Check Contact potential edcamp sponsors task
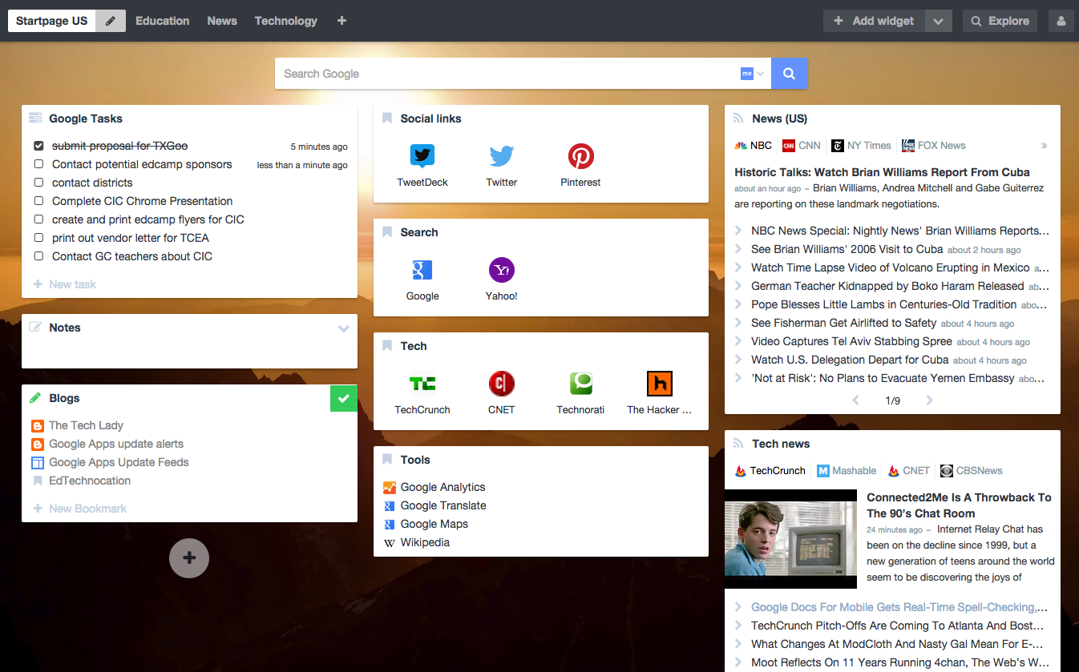The image size is (1079, 672). [x=38, y=164]
